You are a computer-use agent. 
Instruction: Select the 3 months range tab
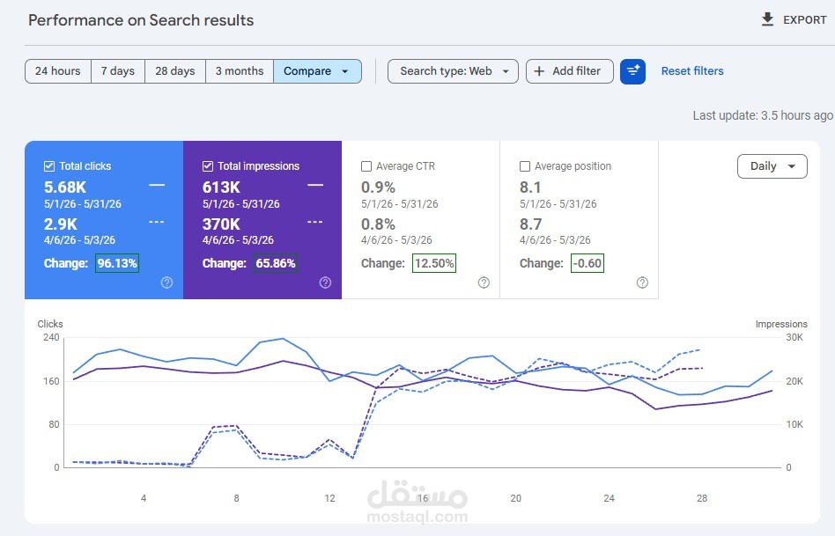click(240, 71)
